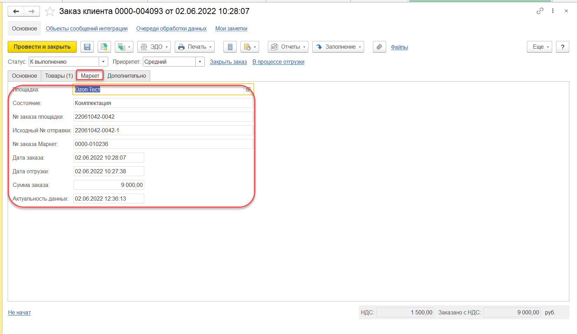577x334 pixels.
Task: Select the top Основное navigation item
Action: [25, 29]
